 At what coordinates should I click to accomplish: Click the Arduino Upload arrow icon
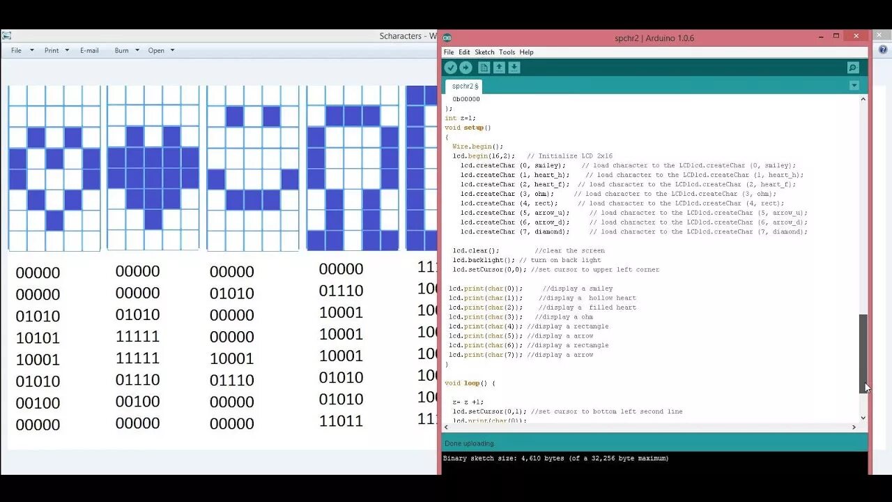click(466, 68)
